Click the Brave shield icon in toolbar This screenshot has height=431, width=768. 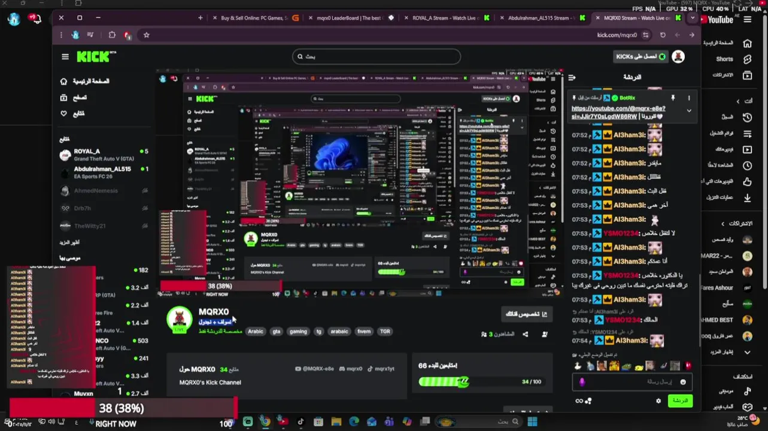pyautogui.click(x=127, y=35)
